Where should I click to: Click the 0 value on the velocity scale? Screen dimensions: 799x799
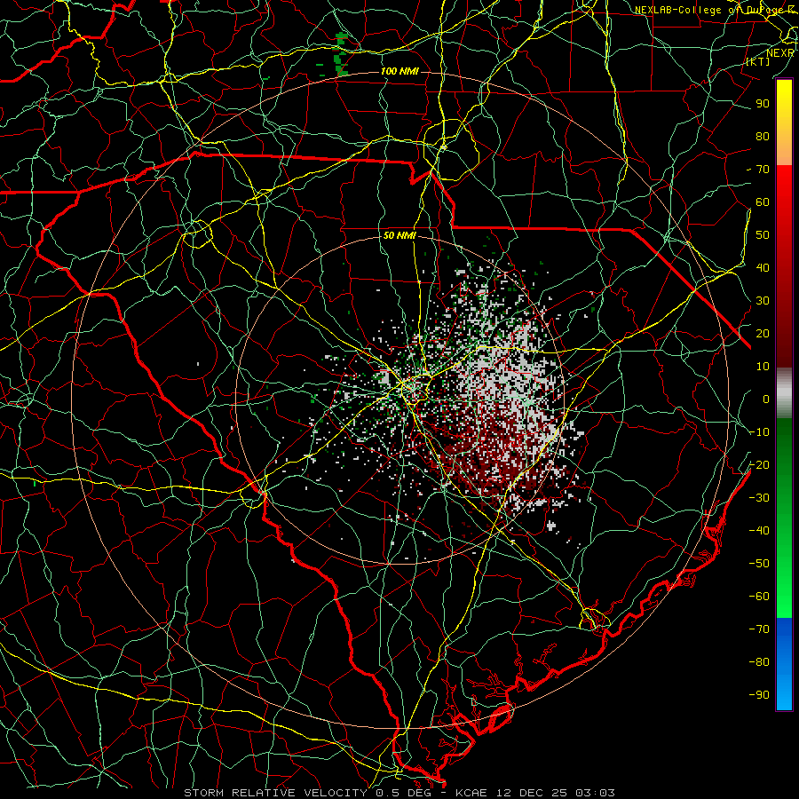point(766,399)
